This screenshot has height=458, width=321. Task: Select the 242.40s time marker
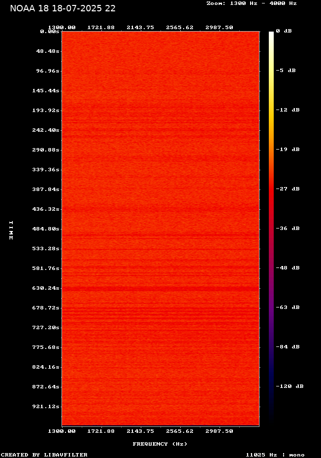coord(46,130)
